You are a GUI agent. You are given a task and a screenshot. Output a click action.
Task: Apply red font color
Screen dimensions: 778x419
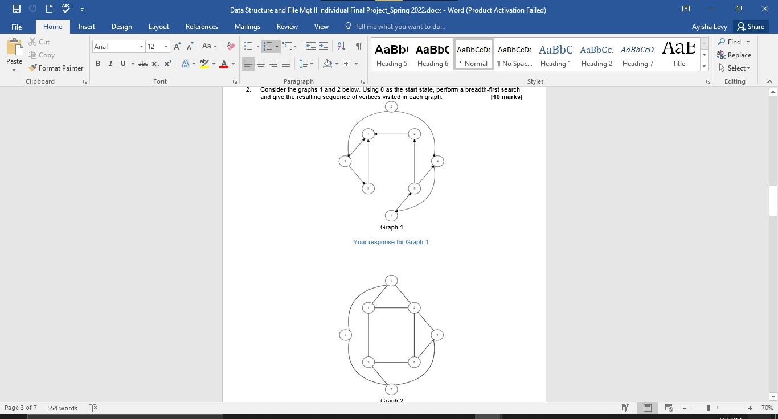[224, 64]
